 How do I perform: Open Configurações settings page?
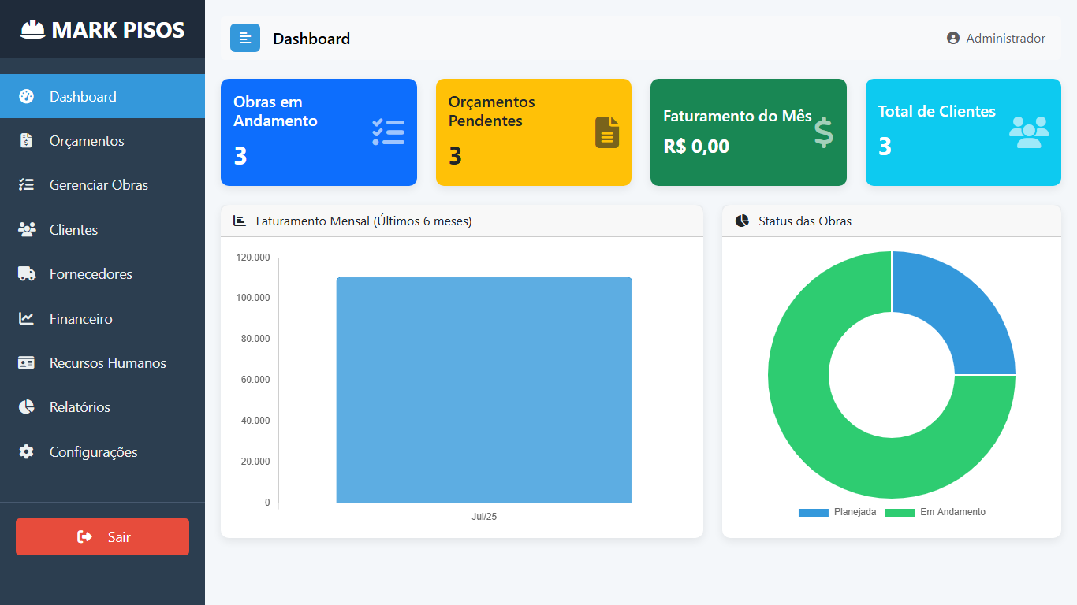point(102,451)
